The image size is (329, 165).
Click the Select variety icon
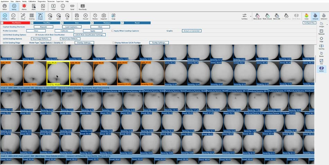(59, 16)
